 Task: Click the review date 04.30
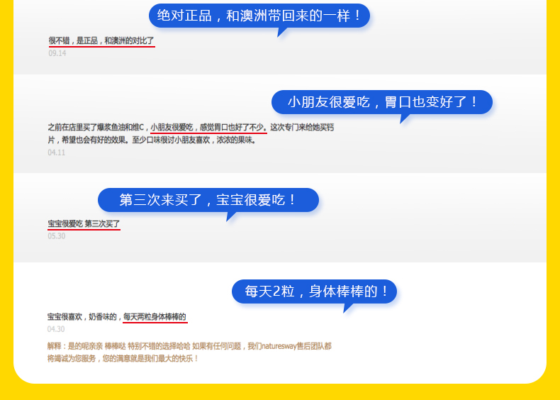[x=56, y=329]
